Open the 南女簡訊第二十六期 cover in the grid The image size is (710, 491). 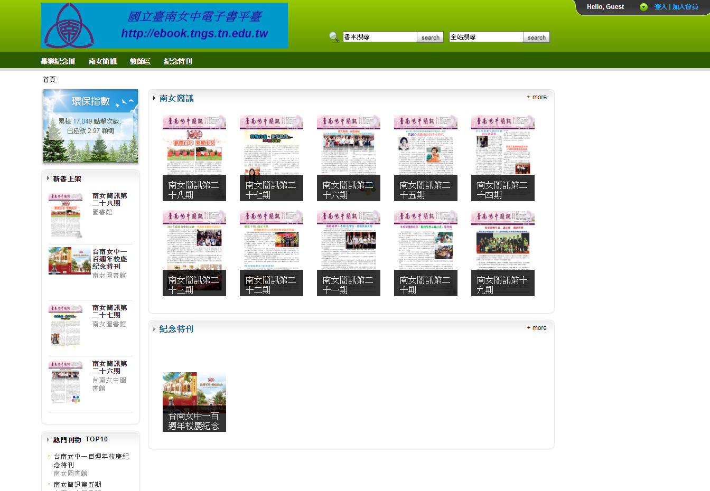coord(349,158)
